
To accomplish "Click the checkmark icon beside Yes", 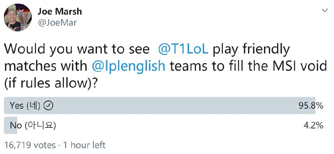I will 49,106.
